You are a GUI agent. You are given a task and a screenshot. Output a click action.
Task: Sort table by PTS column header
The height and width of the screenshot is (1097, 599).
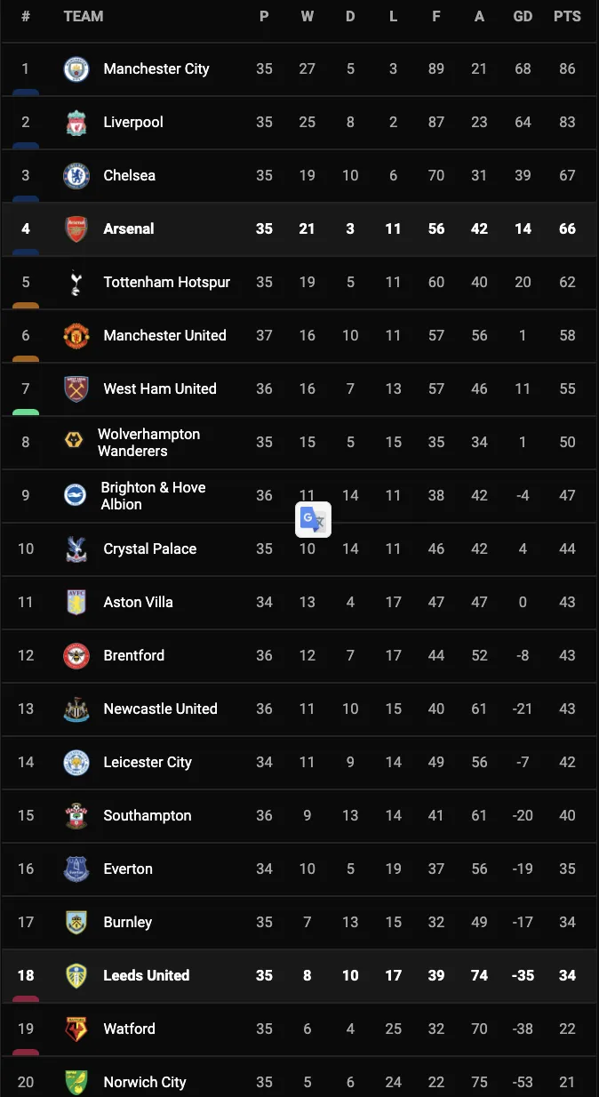tap(567, 16)
